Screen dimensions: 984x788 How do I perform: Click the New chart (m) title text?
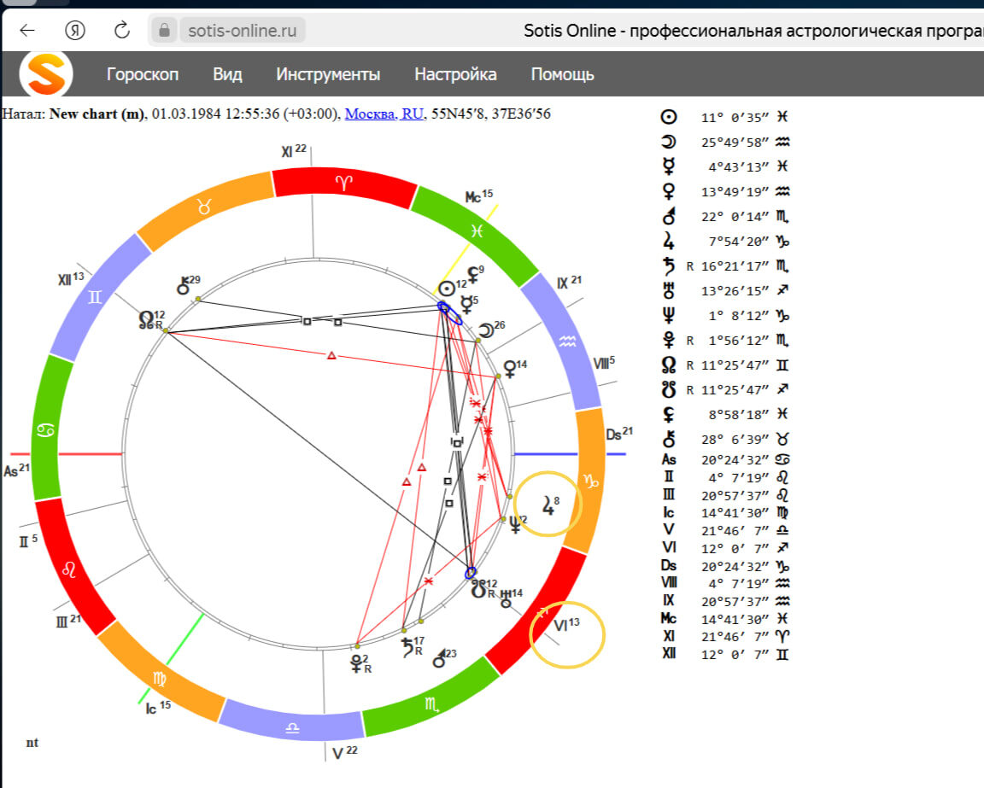pos(97,114)
